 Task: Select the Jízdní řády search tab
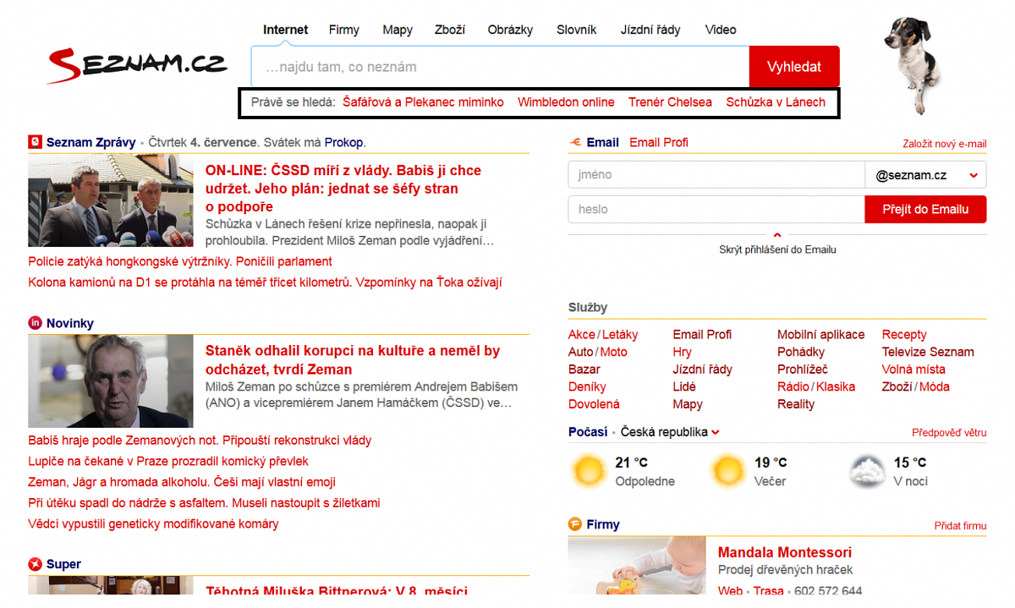coord(650,30)
